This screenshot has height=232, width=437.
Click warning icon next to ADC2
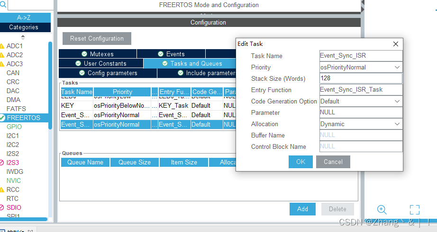(2, 55)
